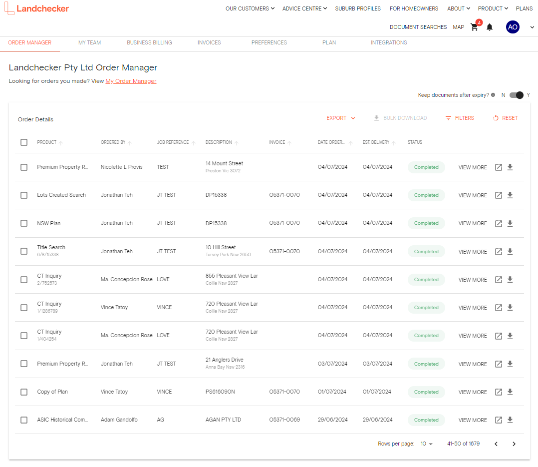The width and height of the screenshot is (538, 467).
Task: Open the Lots Created Search order externally
Action: (499, 195)
